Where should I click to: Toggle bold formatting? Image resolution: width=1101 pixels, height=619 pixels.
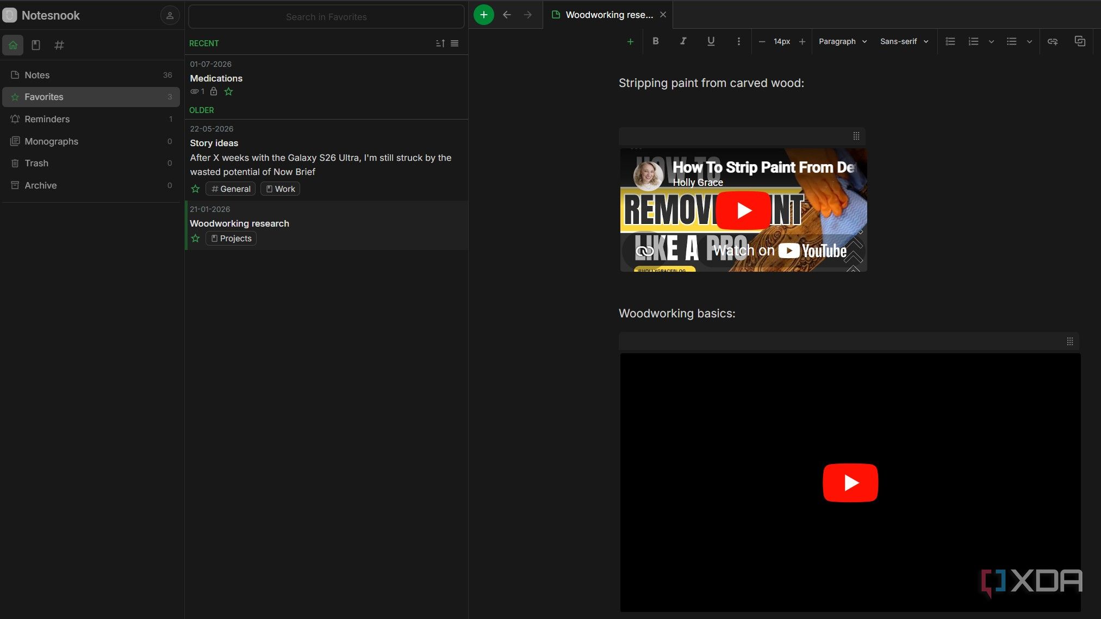click(x=656, y=41)
